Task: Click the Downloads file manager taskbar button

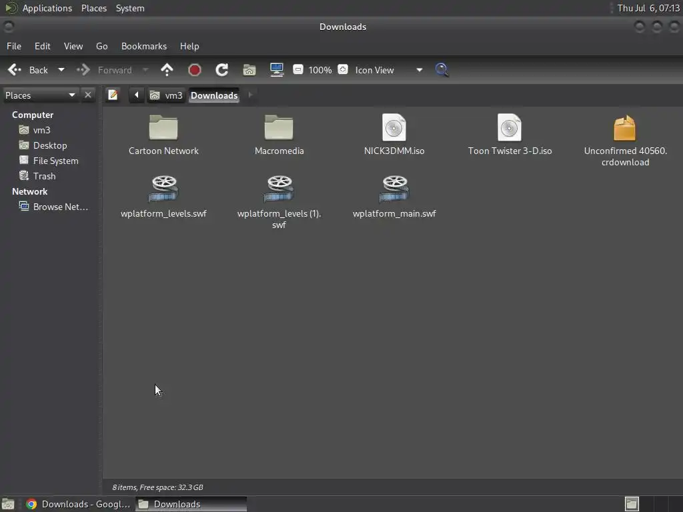Action: click(x=191, y=504)
